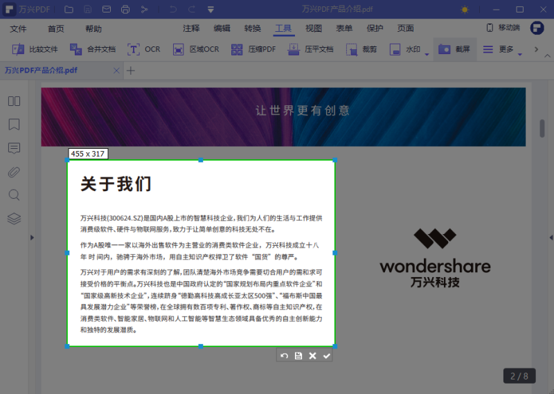Click the print icon in title bar

coord(125,10)
